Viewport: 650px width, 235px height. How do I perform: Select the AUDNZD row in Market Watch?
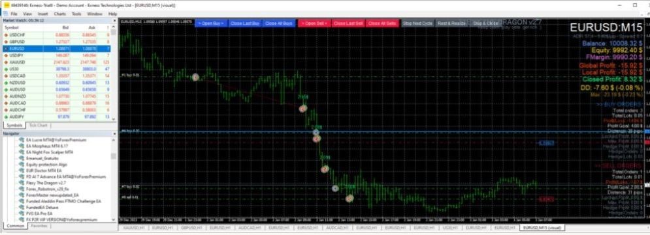pos(57,96)
